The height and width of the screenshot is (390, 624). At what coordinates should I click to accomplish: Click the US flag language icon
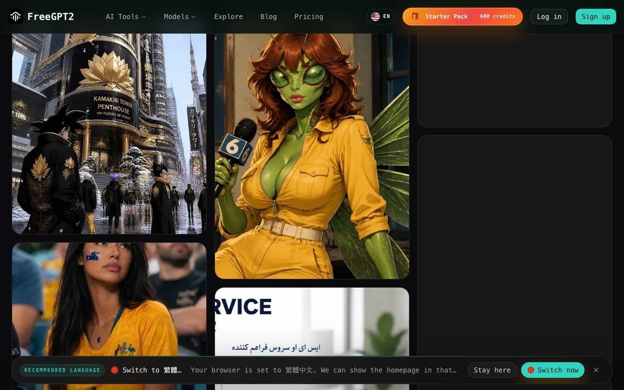(375, 17)
